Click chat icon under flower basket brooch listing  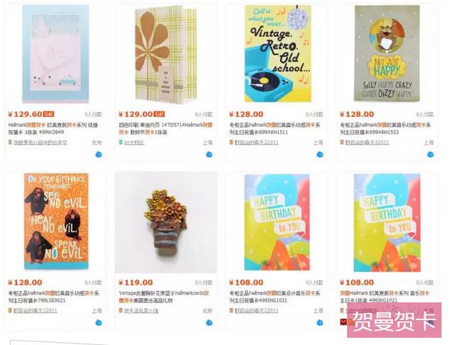209,323
